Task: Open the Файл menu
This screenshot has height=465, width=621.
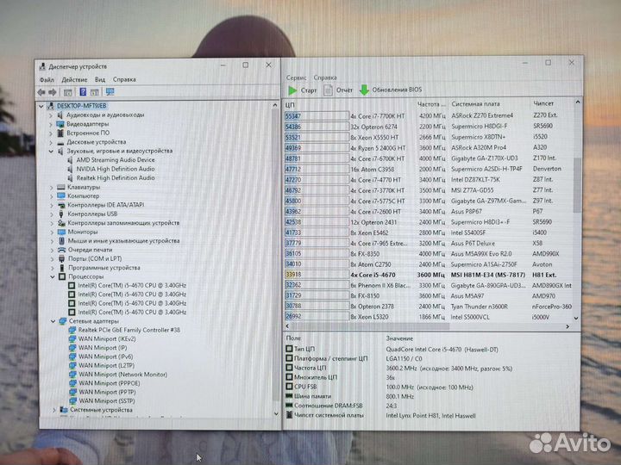Action: (47, 80)
